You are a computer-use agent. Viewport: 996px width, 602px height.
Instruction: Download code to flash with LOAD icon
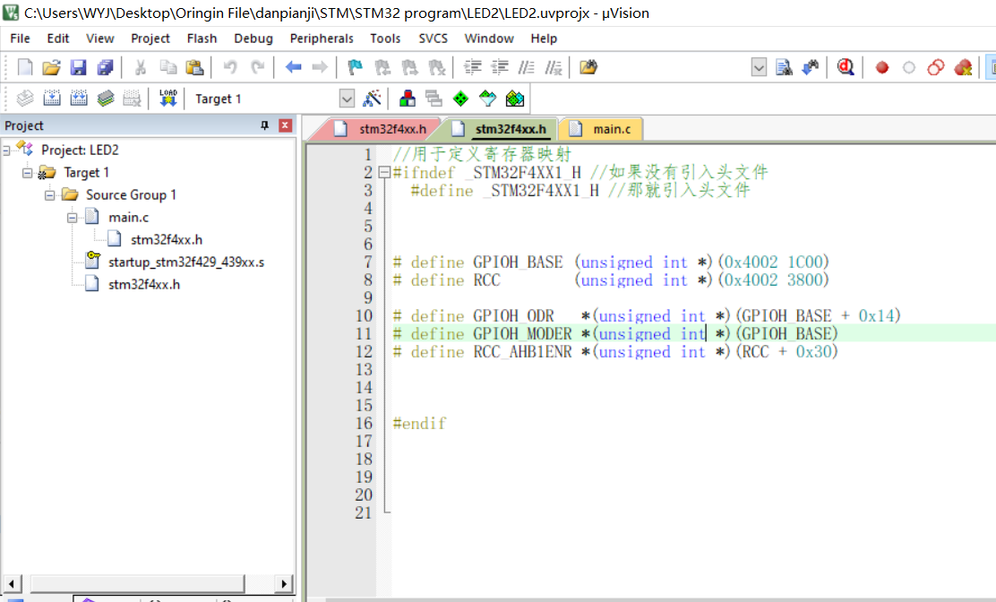[x=168, y=99]
